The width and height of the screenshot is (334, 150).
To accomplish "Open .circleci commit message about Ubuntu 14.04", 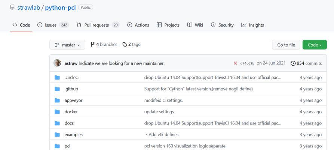I will click(x=213, y=78).
